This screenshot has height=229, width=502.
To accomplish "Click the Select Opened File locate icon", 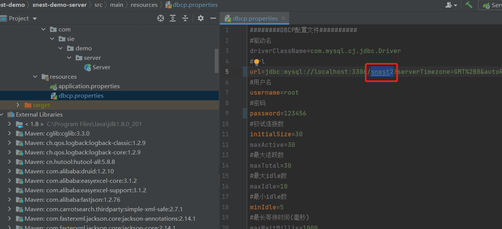I will click(x=161, y=18).
